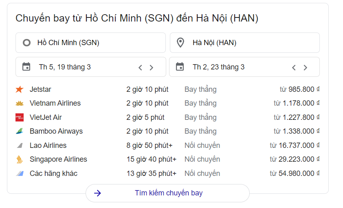Click the Jetstar orange star logo
Screen dimensions: 343x208
tap(20, 89)
